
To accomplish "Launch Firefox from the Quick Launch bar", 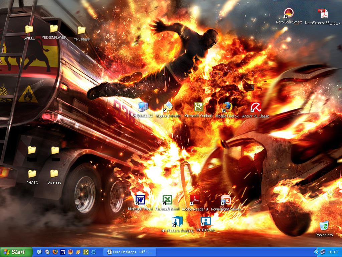I will 55,252.
